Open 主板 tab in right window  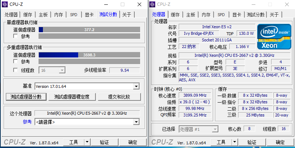click(x=190, y=15)
